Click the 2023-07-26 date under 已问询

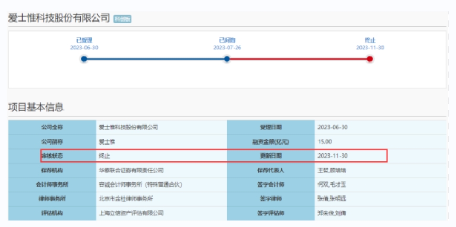[227, 48]
